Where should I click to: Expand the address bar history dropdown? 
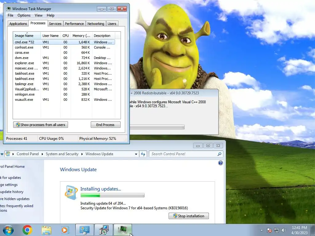click(136, 154)
